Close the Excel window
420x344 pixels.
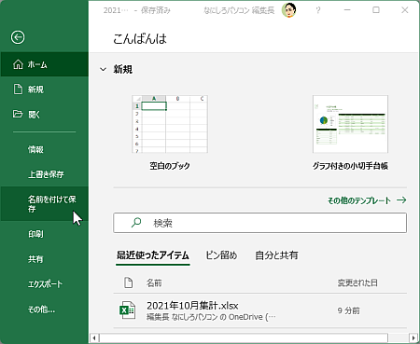click(404, 10)
